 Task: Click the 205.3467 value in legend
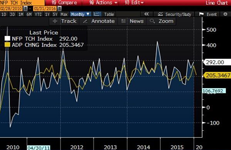(71, 45)
